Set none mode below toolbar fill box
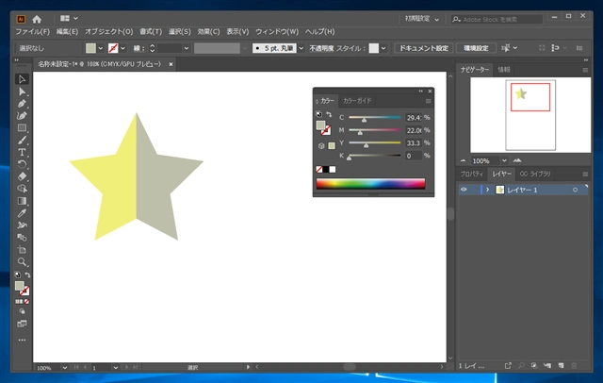The image size is (603, 383). [x=26, y=301]
